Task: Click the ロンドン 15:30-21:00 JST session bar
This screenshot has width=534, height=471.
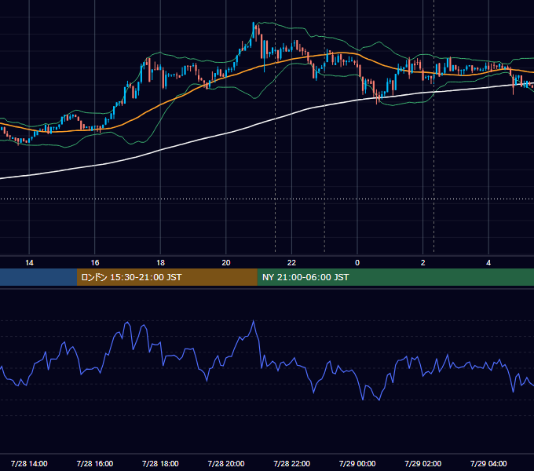Action: [x=166, y=277]
